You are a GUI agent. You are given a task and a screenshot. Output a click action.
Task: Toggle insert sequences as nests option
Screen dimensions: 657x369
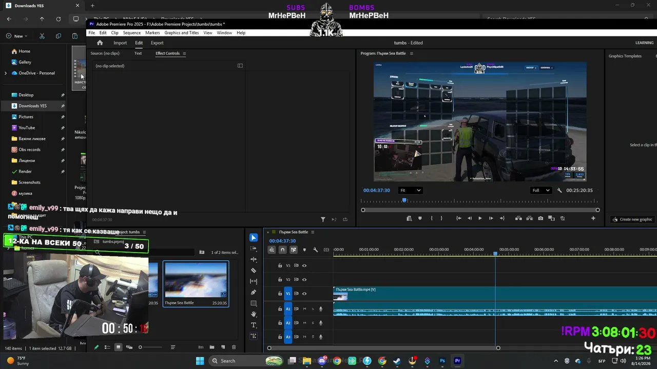pyautogui.click(x=272, y=250)
